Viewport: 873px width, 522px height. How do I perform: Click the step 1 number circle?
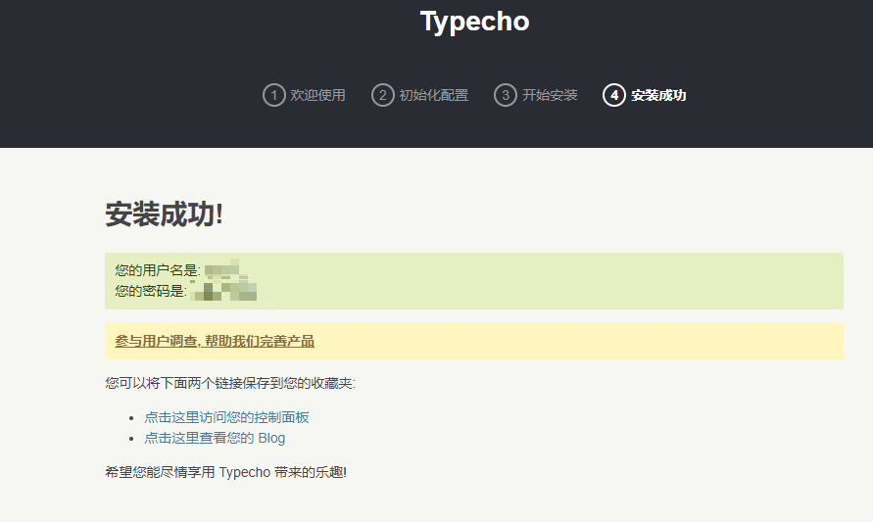[x=273, y=95]
